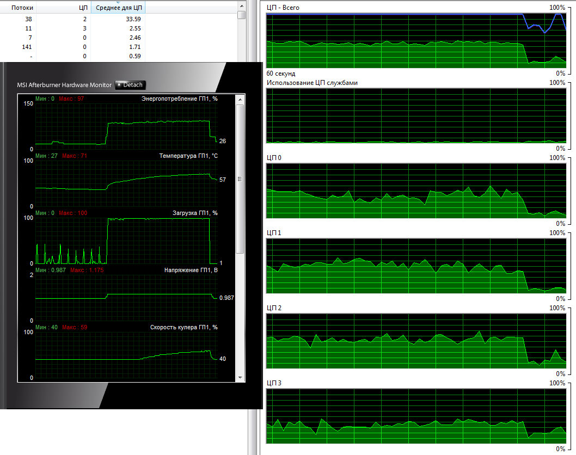Click the Использование ЦП службами graph

tap(415, 115)
